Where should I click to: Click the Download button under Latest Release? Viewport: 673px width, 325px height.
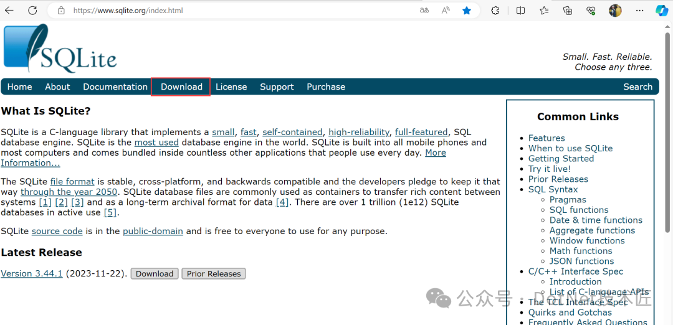[155, 273]
